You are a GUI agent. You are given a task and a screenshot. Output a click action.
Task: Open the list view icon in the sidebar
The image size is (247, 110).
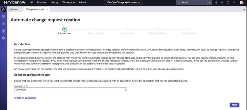4,17
